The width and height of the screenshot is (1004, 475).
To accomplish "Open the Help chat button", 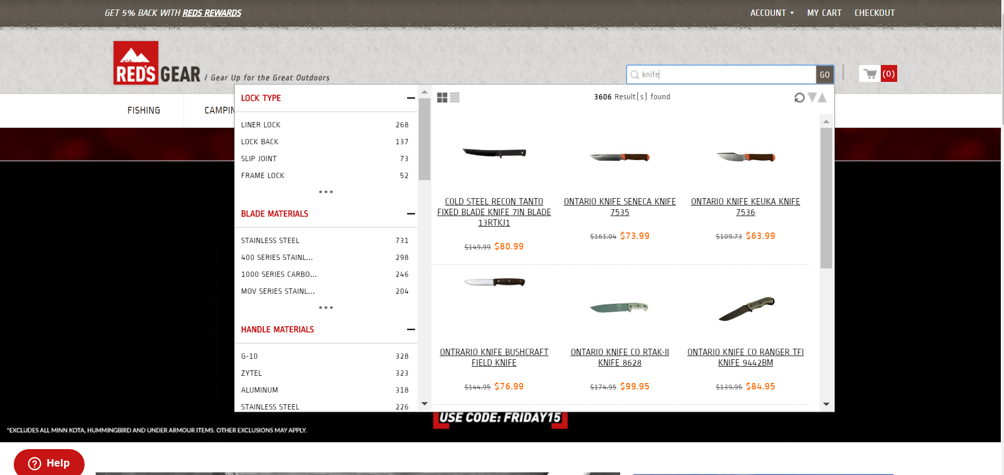I will pos(49,463).
